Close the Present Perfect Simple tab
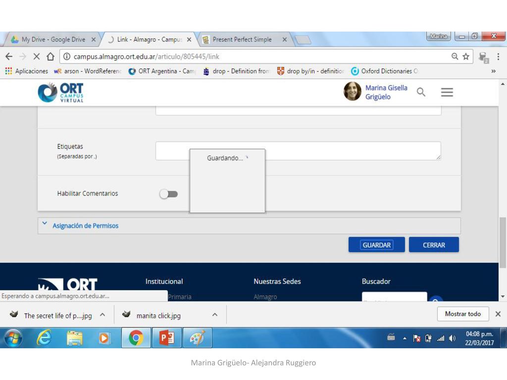Image resolution: width=507 pixels, height=380 pixels. [285, 40]
